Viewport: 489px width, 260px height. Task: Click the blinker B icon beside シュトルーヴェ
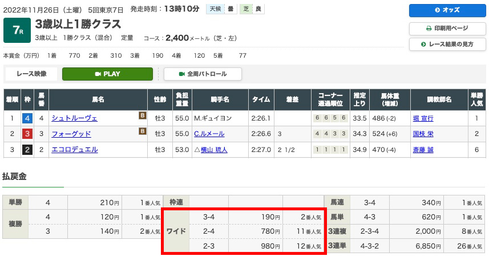pos(143,115)
